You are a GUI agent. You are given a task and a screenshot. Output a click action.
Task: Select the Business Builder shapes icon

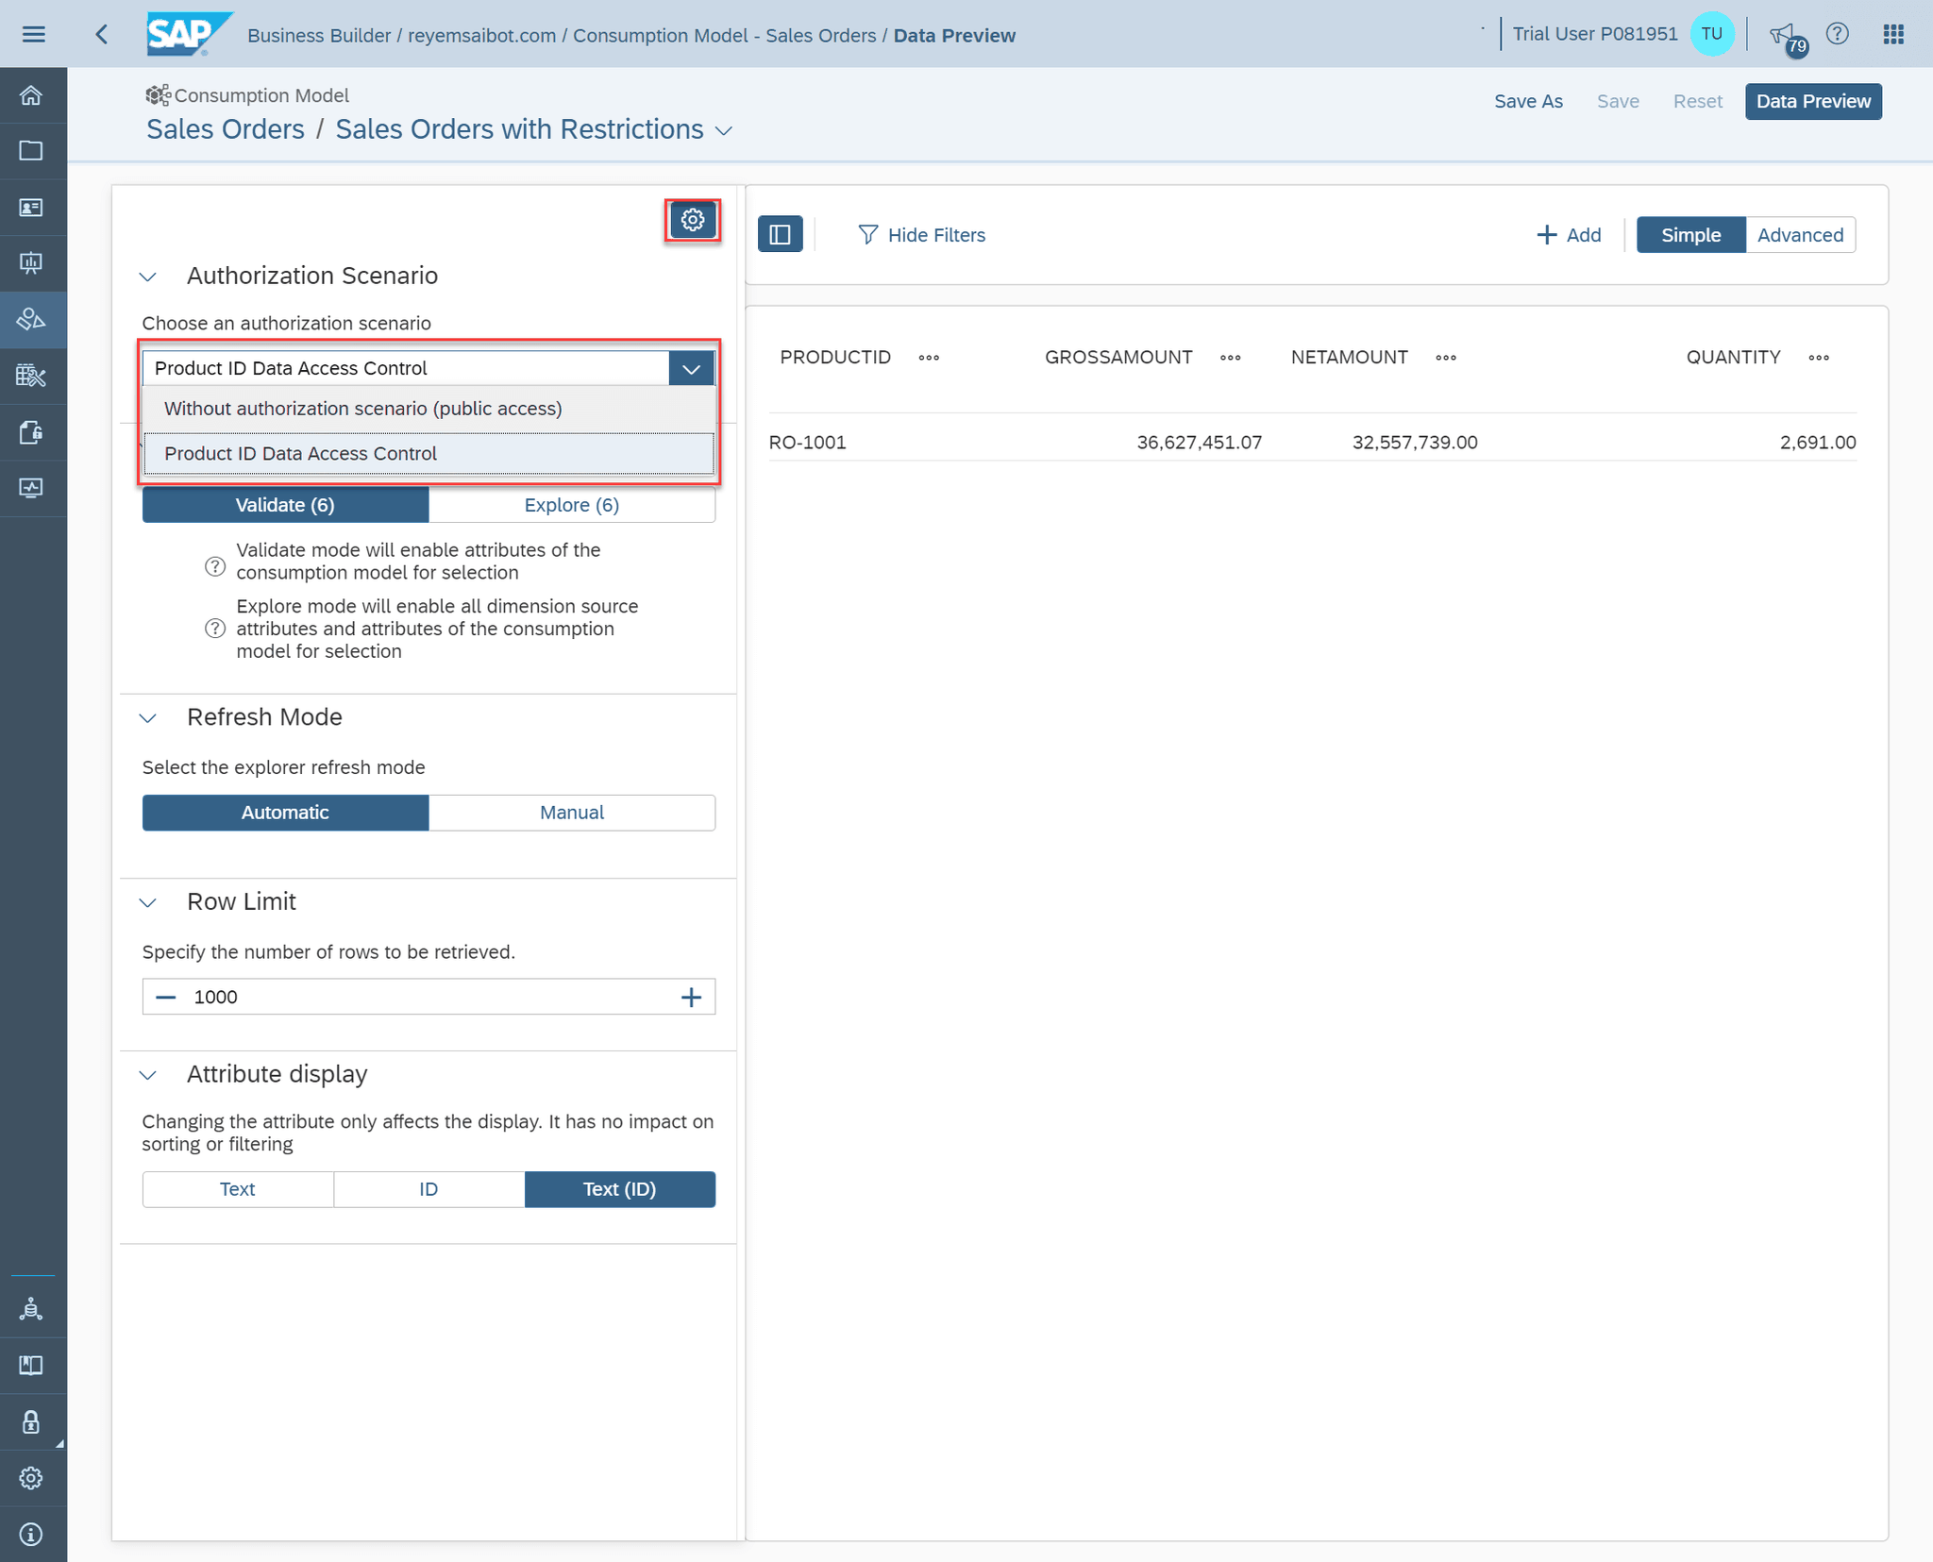tap(33, 319)
